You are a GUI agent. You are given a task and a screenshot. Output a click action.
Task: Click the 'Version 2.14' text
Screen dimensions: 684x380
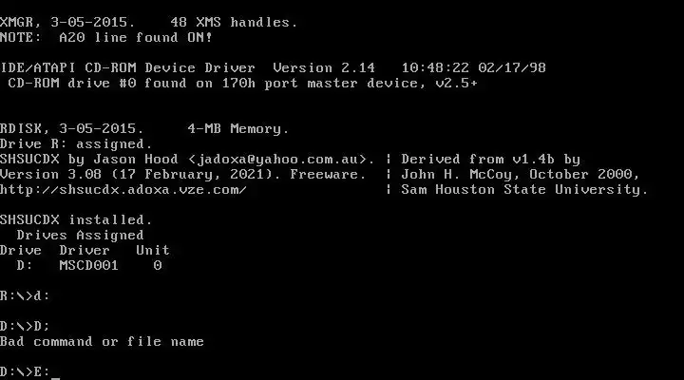pyautogui.click(x=324, y=68)
